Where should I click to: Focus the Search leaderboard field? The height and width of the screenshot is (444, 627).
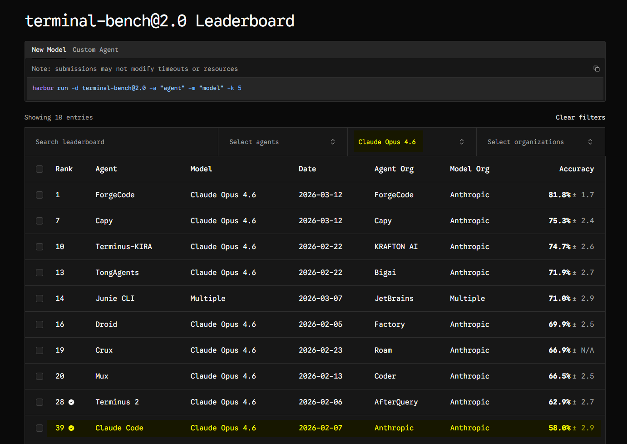click(x=122, y=142)
